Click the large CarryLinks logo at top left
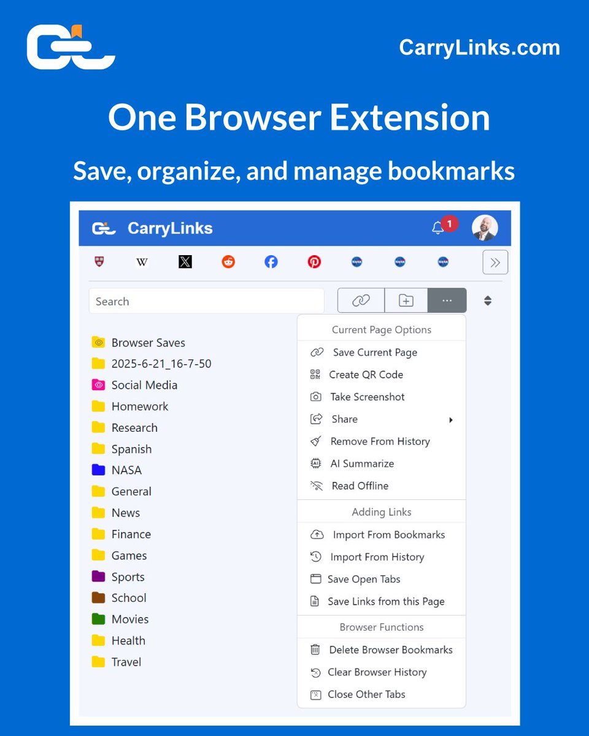 (x=71, y=47)
